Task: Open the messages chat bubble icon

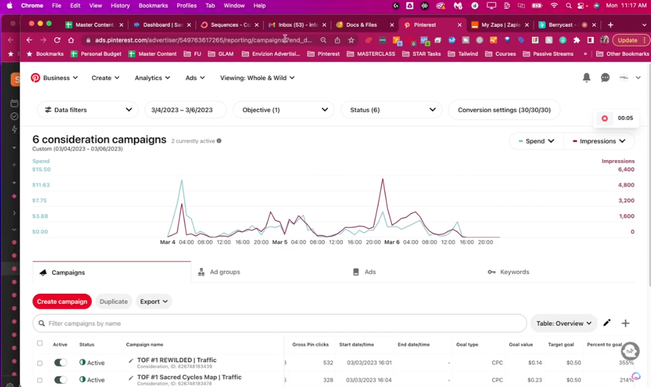Action: pos(605,78)
